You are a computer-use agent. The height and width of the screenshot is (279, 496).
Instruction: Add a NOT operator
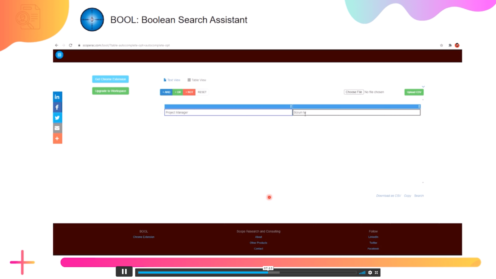click(x=189, y=92)
